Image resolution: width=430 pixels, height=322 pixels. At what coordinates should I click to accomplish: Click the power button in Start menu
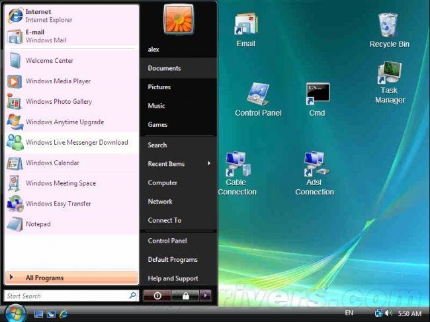pos(157,296)
